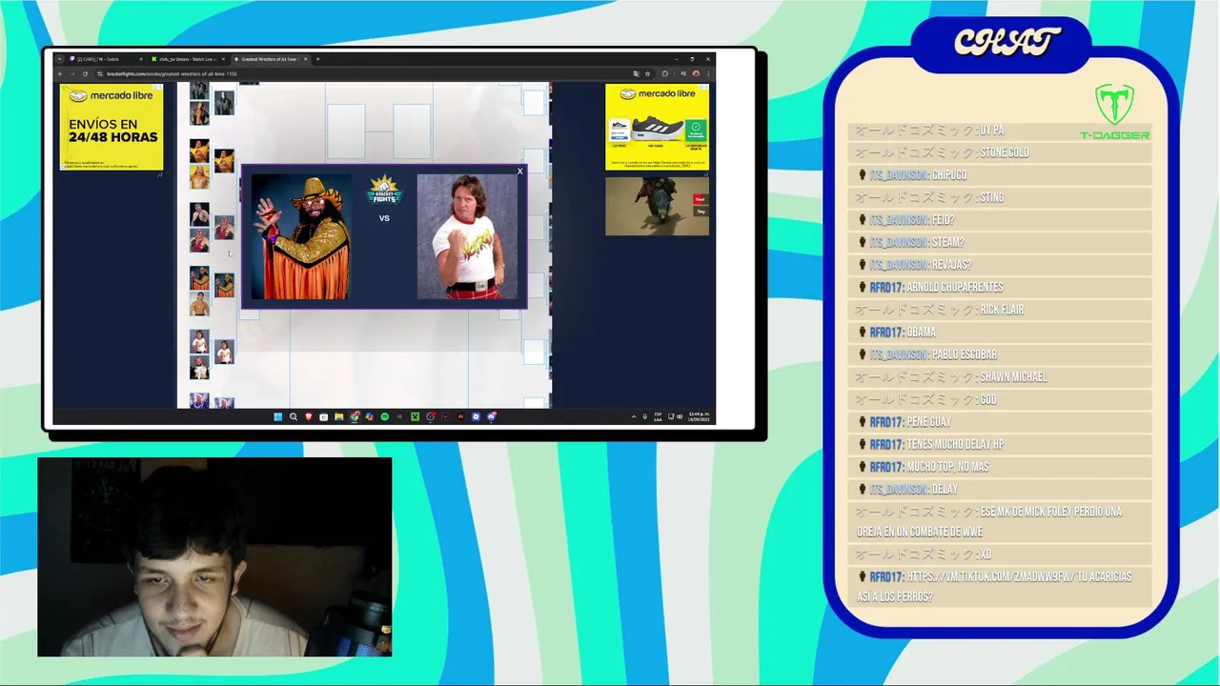Open the taskbar clock and date
The width and height of the screenshot is (1220, 686).
[699, 416]
